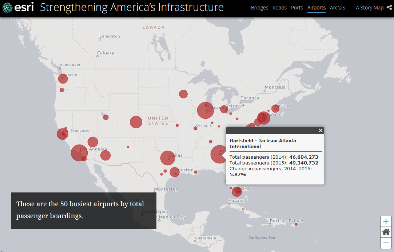Click the Esri globe logo
394x252 pixels.
pyautogui.click(x=7, y=8)
